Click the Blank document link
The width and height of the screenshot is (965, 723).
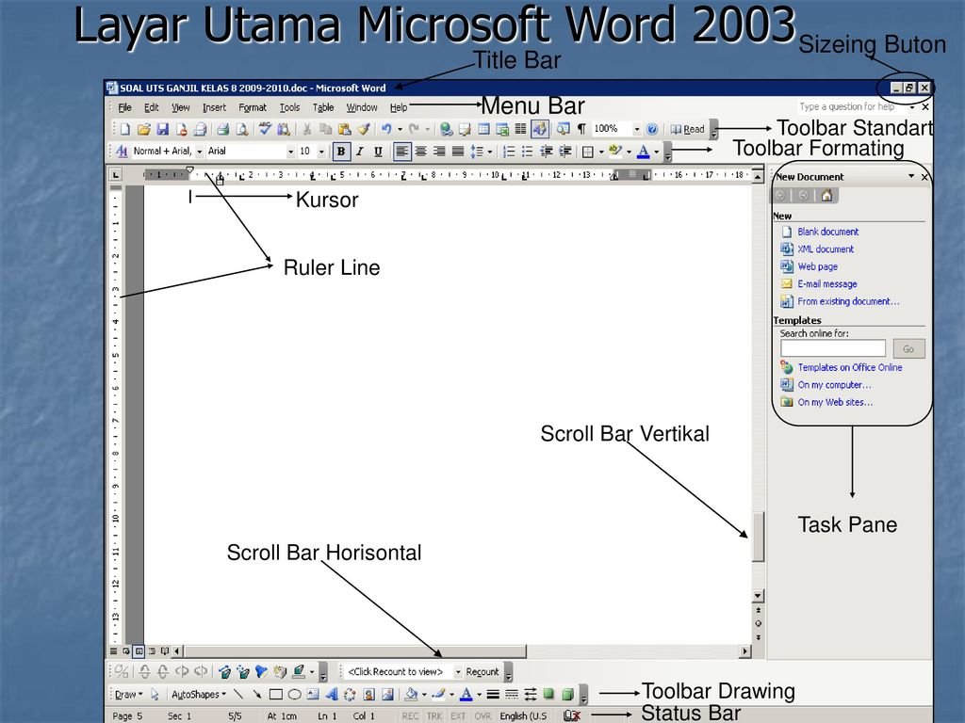827,232
